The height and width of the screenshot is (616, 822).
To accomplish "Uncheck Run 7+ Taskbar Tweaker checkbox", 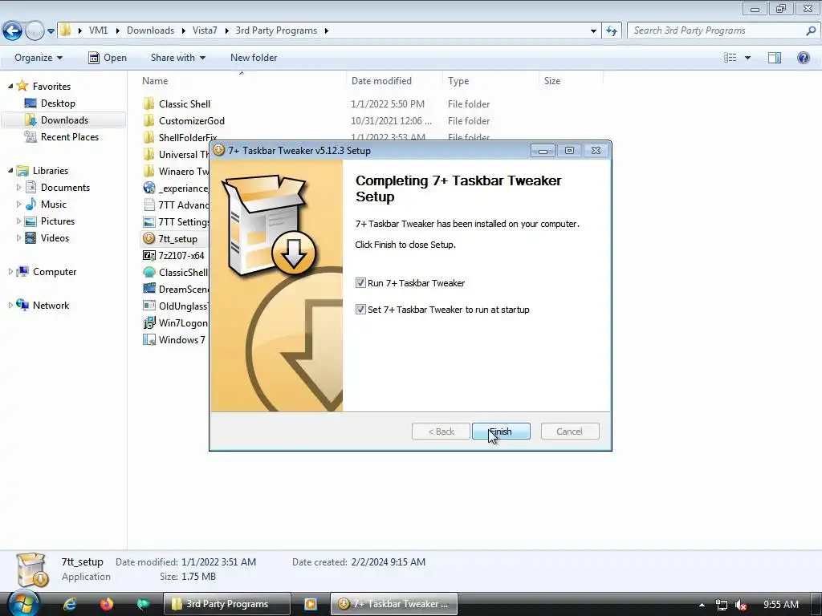I will 360,283.
